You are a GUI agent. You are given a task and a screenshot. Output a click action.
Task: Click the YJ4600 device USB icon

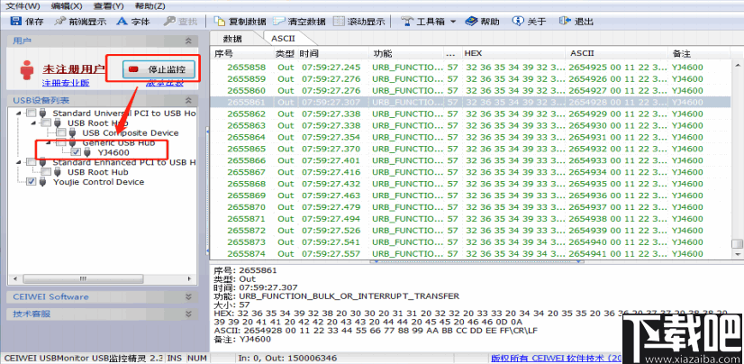coord(87,152)
